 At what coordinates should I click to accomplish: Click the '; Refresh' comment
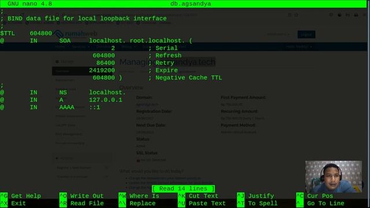pos(165,55)
